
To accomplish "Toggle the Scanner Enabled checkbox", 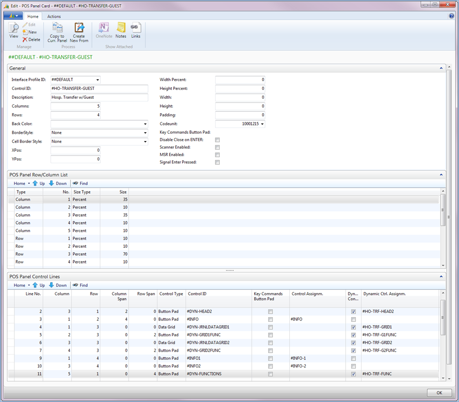I will 217,147.
